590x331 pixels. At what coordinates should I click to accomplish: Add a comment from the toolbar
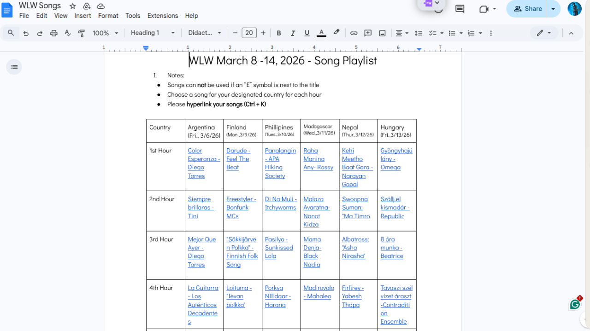point(368,33)
